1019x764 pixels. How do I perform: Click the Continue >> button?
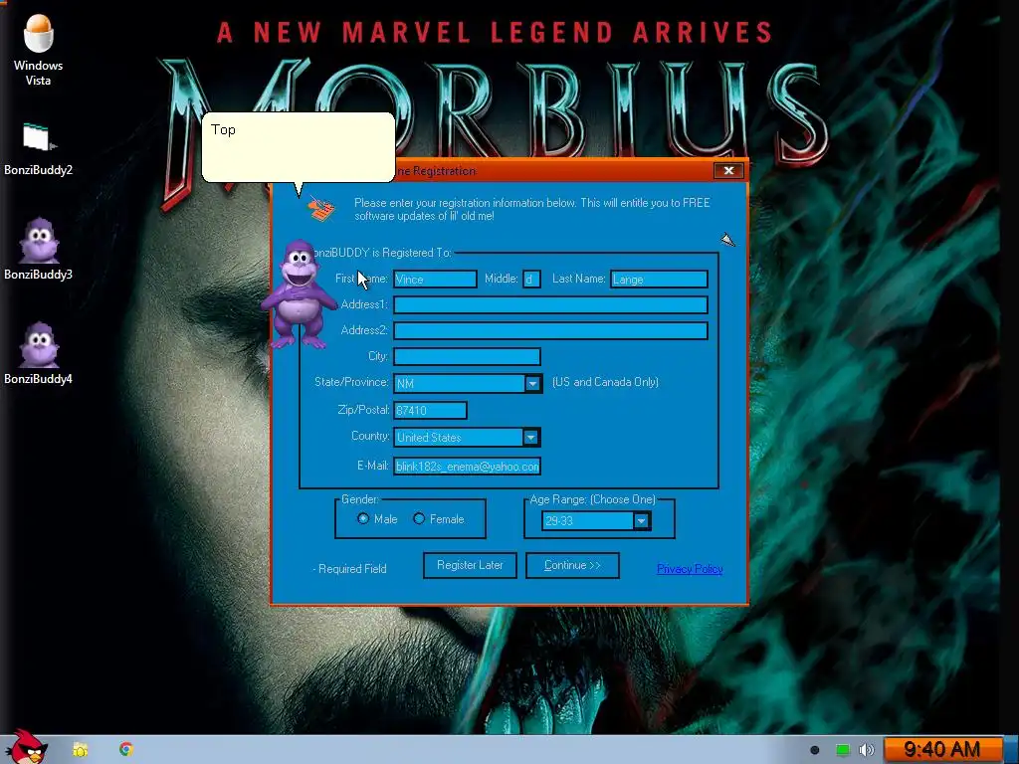tap(572, 565)
